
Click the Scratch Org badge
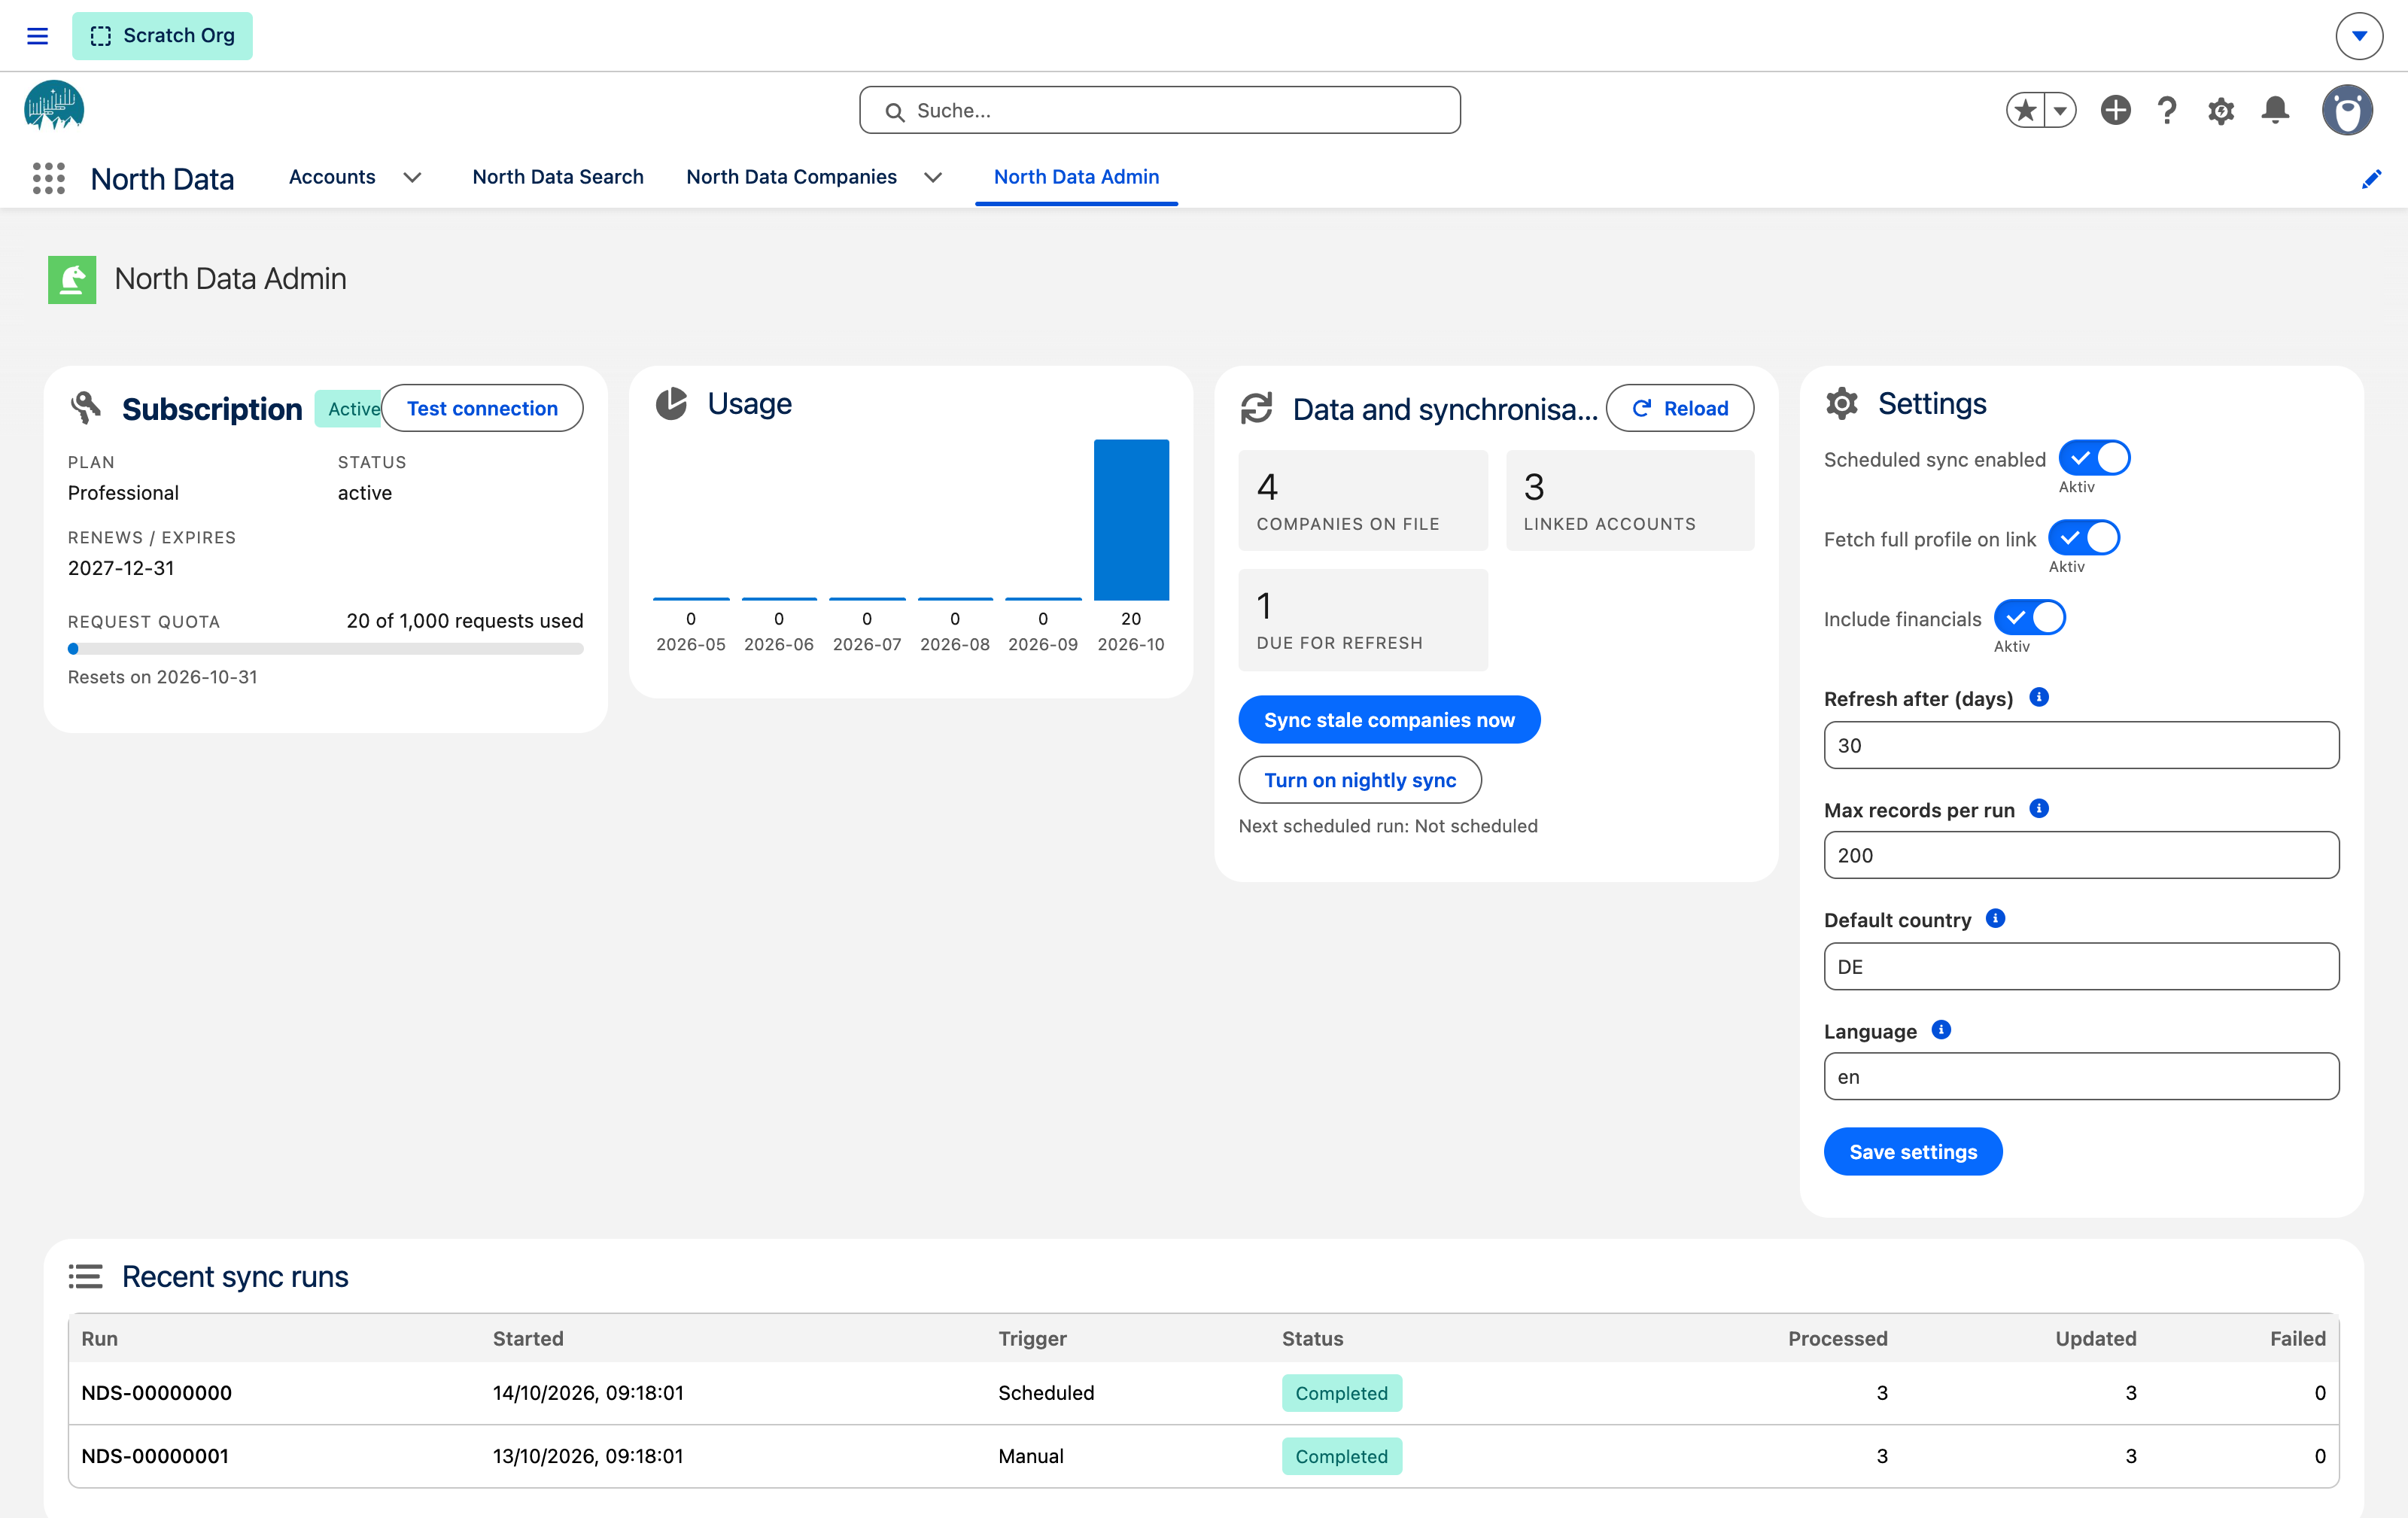click(x=162, y=36)
